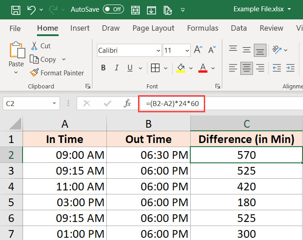Click the Borders grid icon

(x=155, y=68)
